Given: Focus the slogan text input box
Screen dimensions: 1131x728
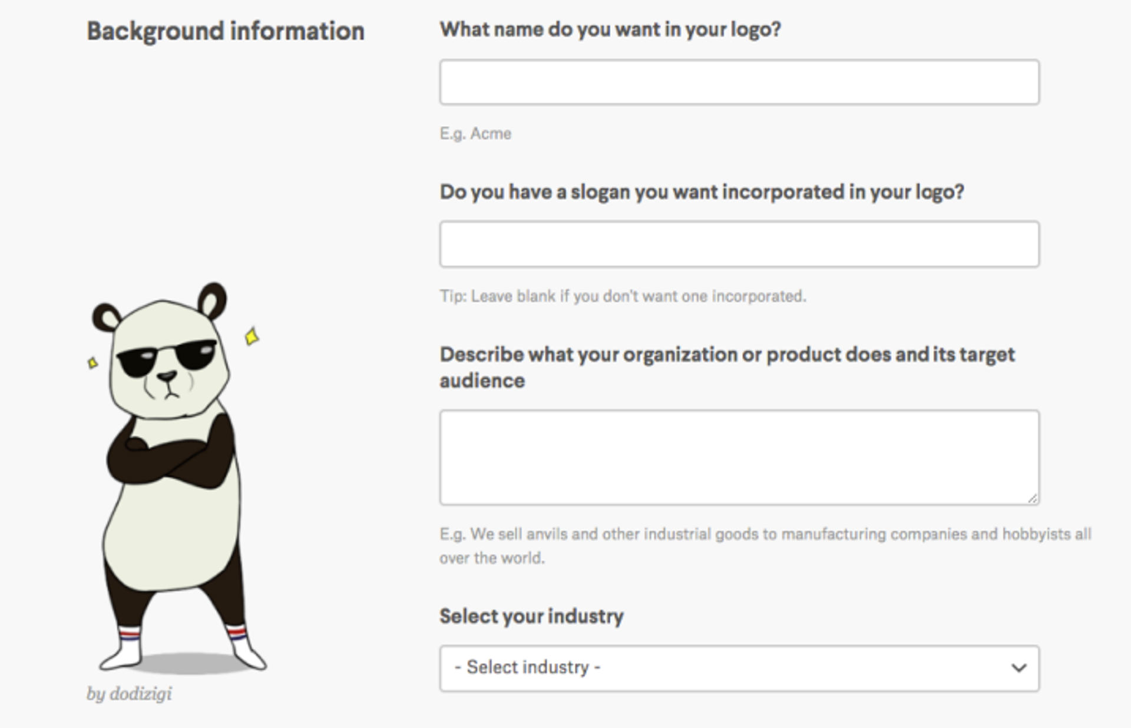Looking at the screenshot, I should click(739, 244).
